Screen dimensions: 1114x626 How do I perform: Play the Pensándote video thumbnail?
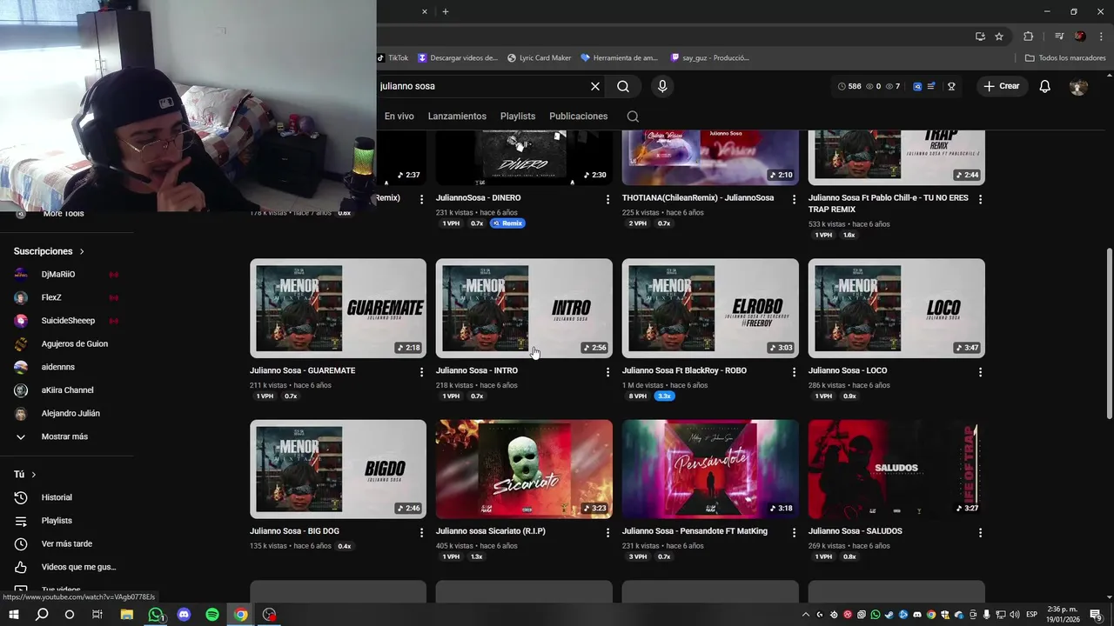[710, 469]
